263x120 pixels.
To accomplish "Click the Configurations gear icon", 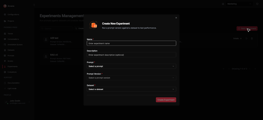I will 5,15.
